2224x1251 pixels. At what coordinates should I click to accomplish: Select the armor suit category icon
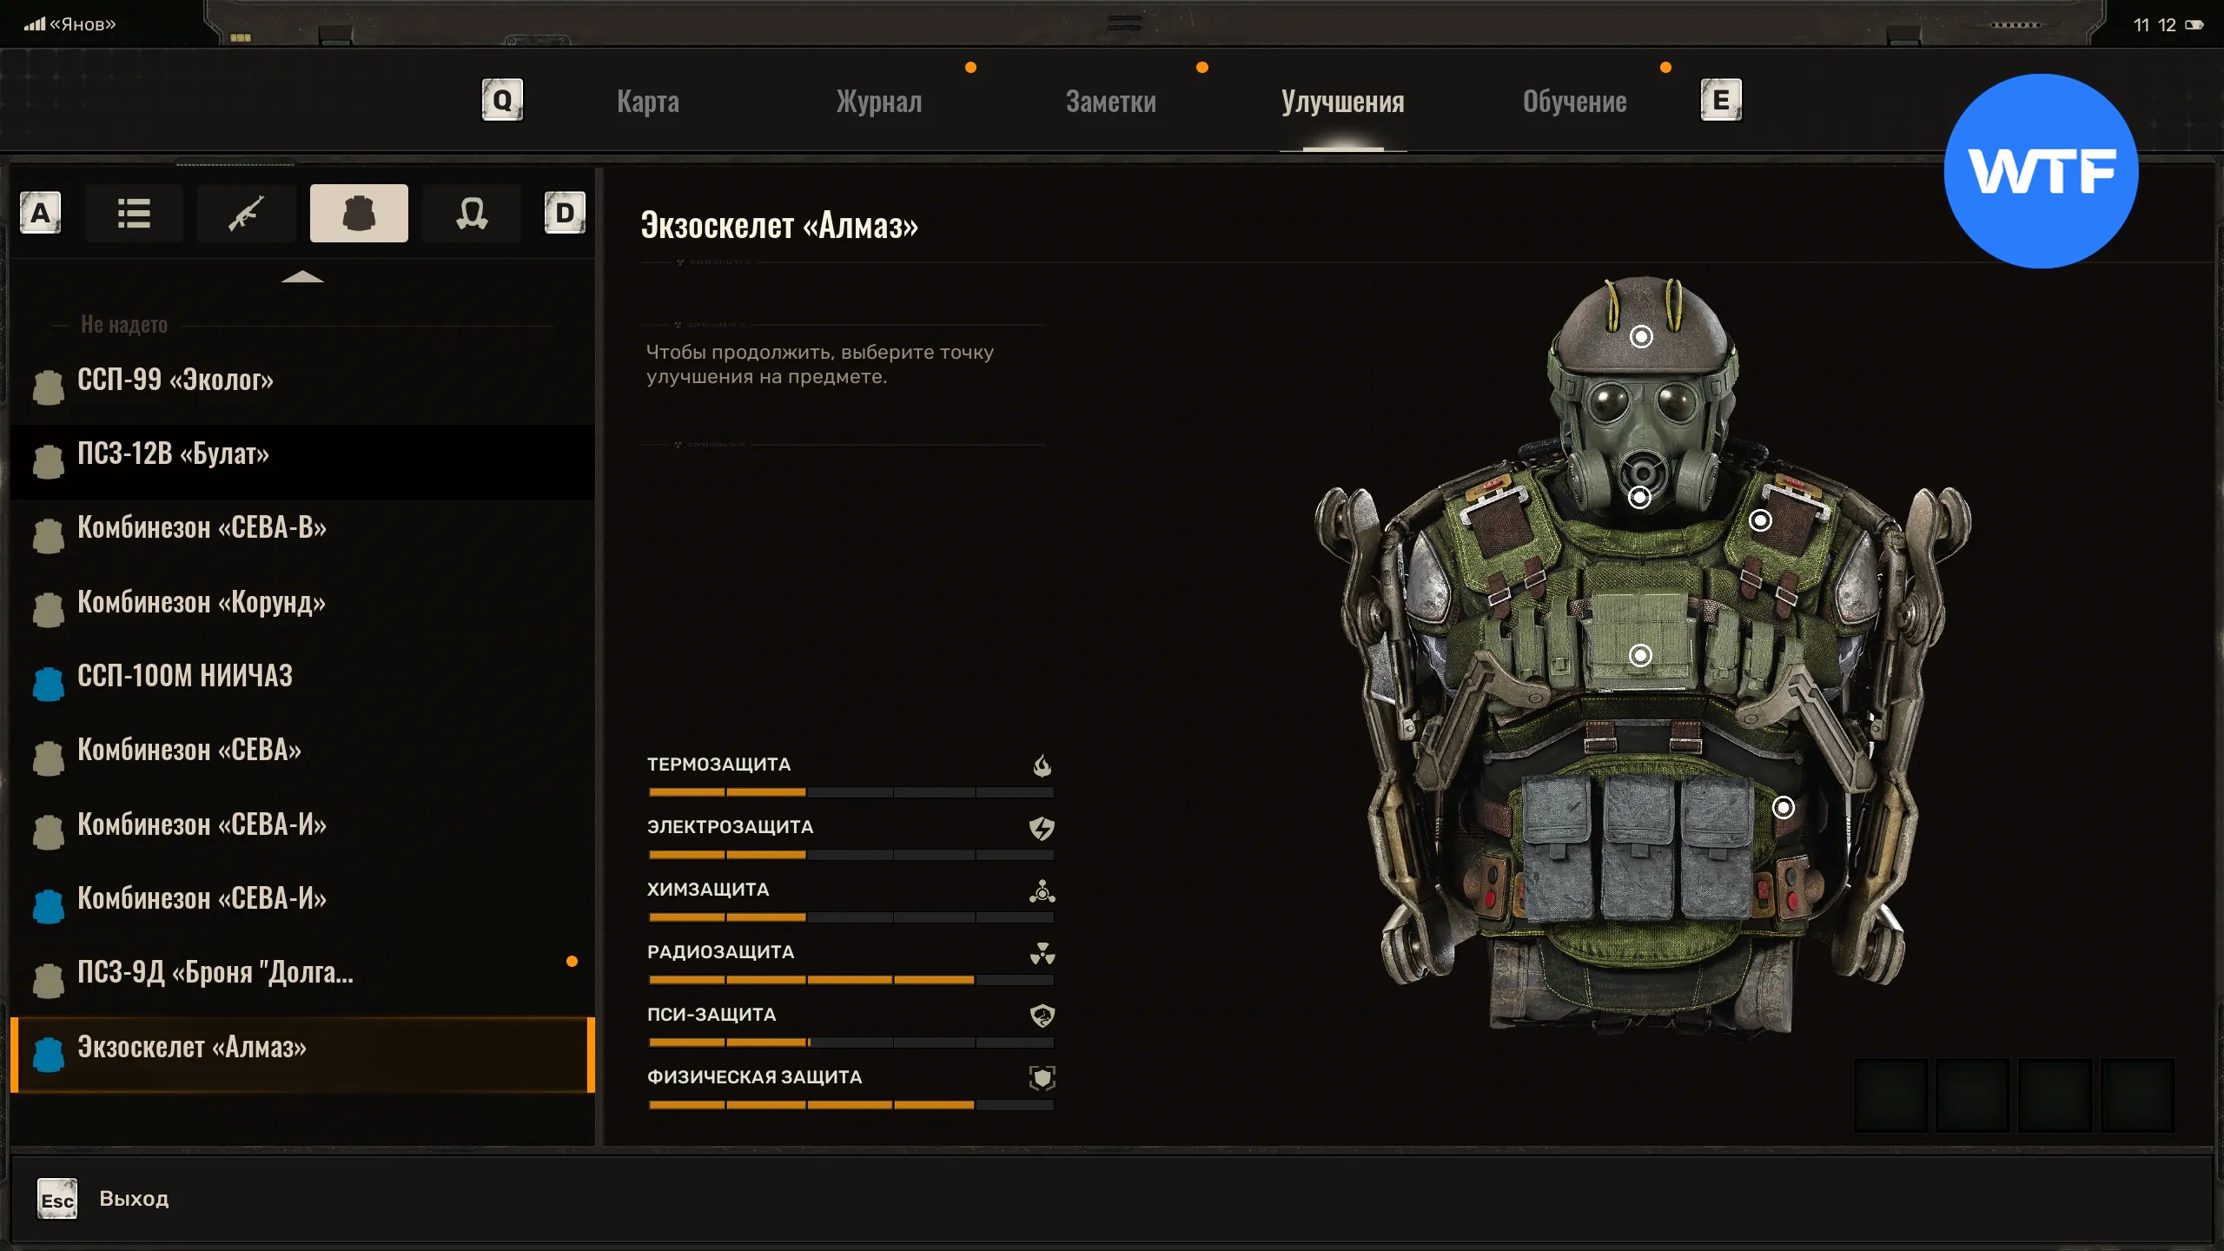click(x=359, y=213)
